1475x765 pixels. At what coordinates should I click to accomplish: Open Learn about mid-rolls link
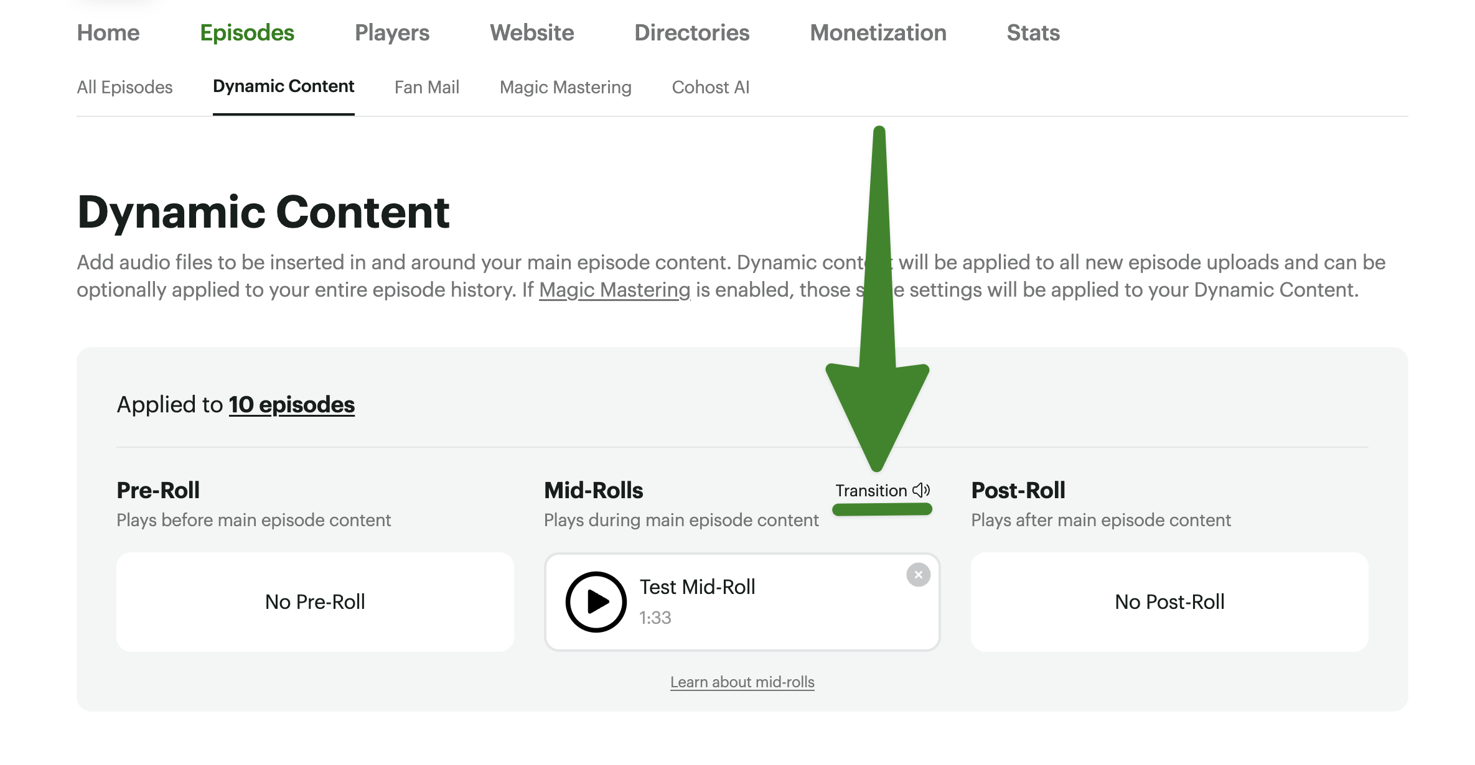(x=742, y=682)
